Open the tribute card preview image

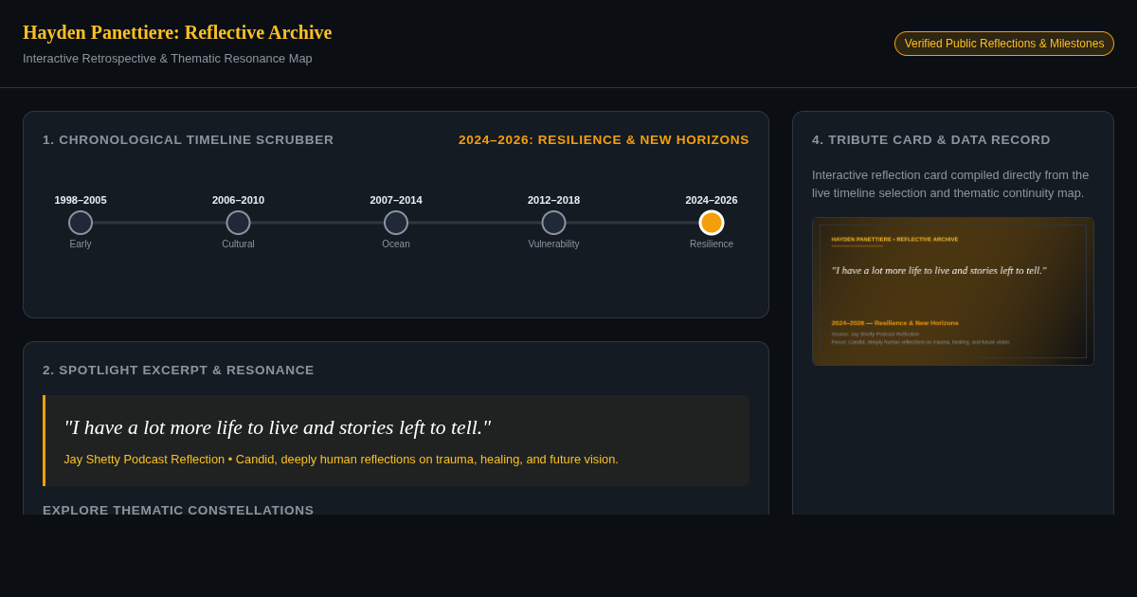pos(953,291)
